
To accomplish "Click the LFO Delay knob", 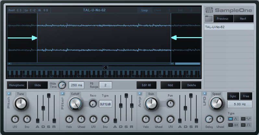I will click(209, 119).
